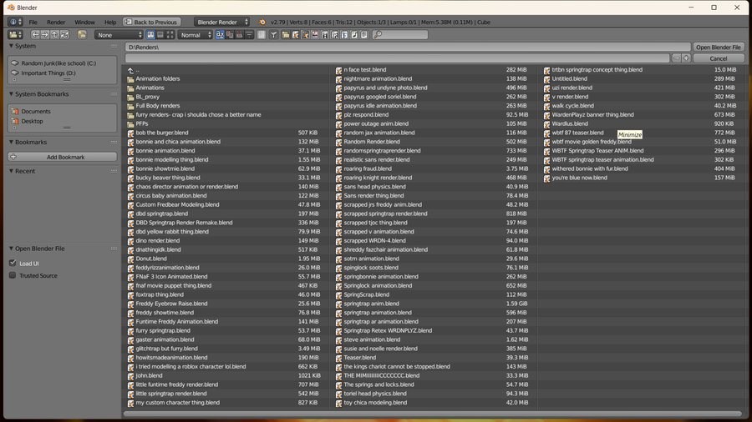Open the file browser editor type selector
752x422 pixels.
16,35
